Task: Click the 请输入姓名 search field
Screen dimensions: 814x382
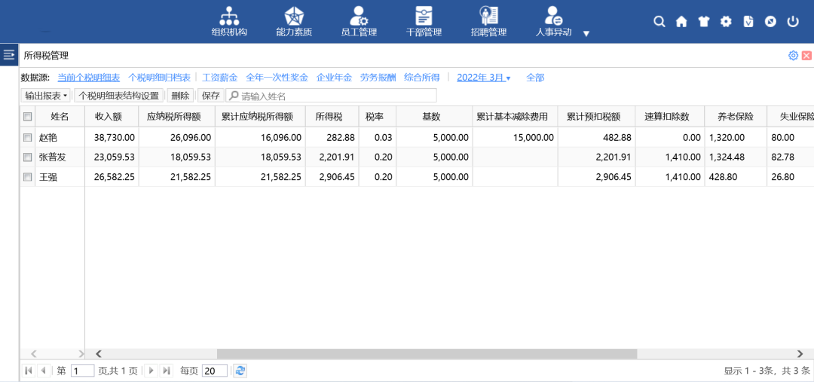Action: (336, 96)
